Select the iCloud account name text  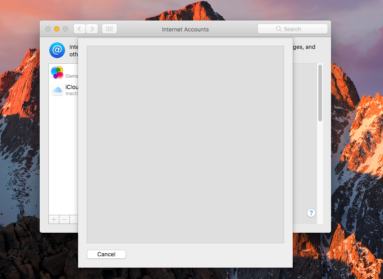point(72,87)
